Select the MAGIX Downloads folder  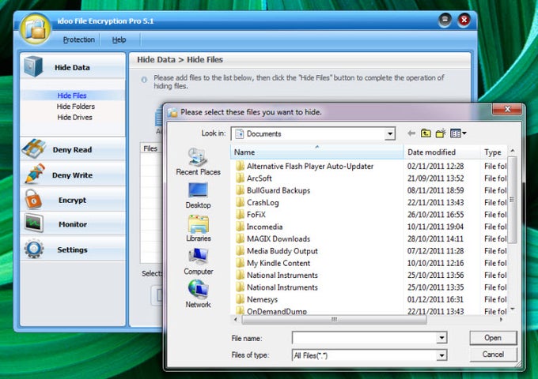[278, 238]
